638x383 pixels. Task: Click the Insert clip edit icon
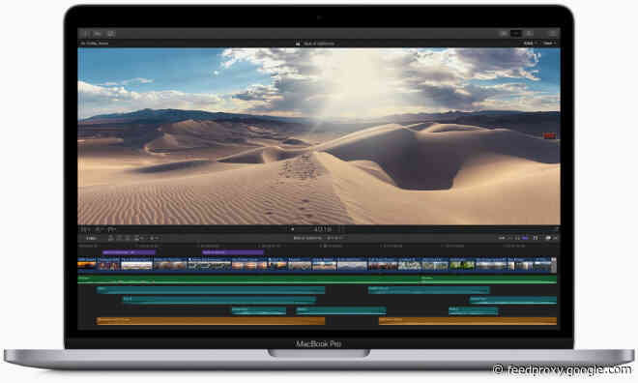click(x=120, y=238)
